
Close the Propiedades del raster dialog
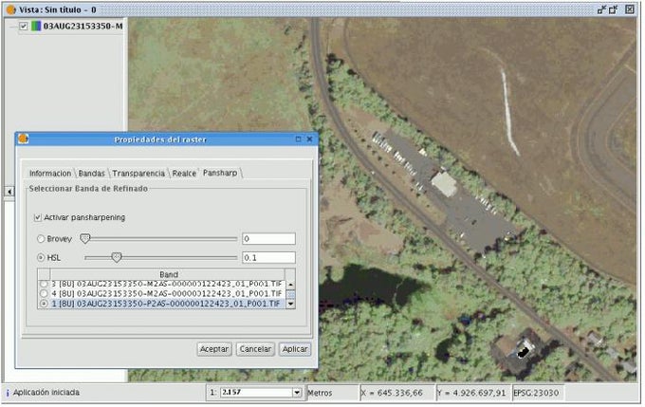[310, 139]
